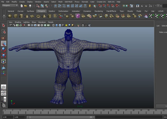Open the Normals menu
The width and height of the screenshot is (167, 119).
85,2
